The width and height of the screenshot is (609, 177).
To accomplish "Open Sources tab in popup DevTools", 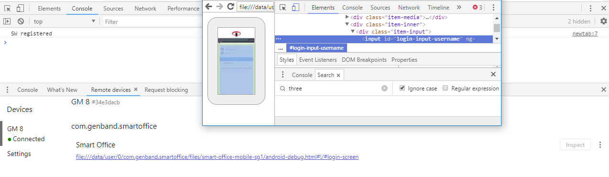I will pos(381,7).
